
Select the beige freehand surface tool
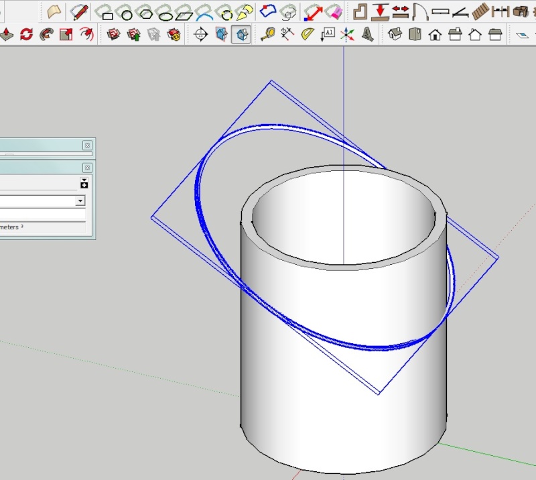(x=54, y=11)
